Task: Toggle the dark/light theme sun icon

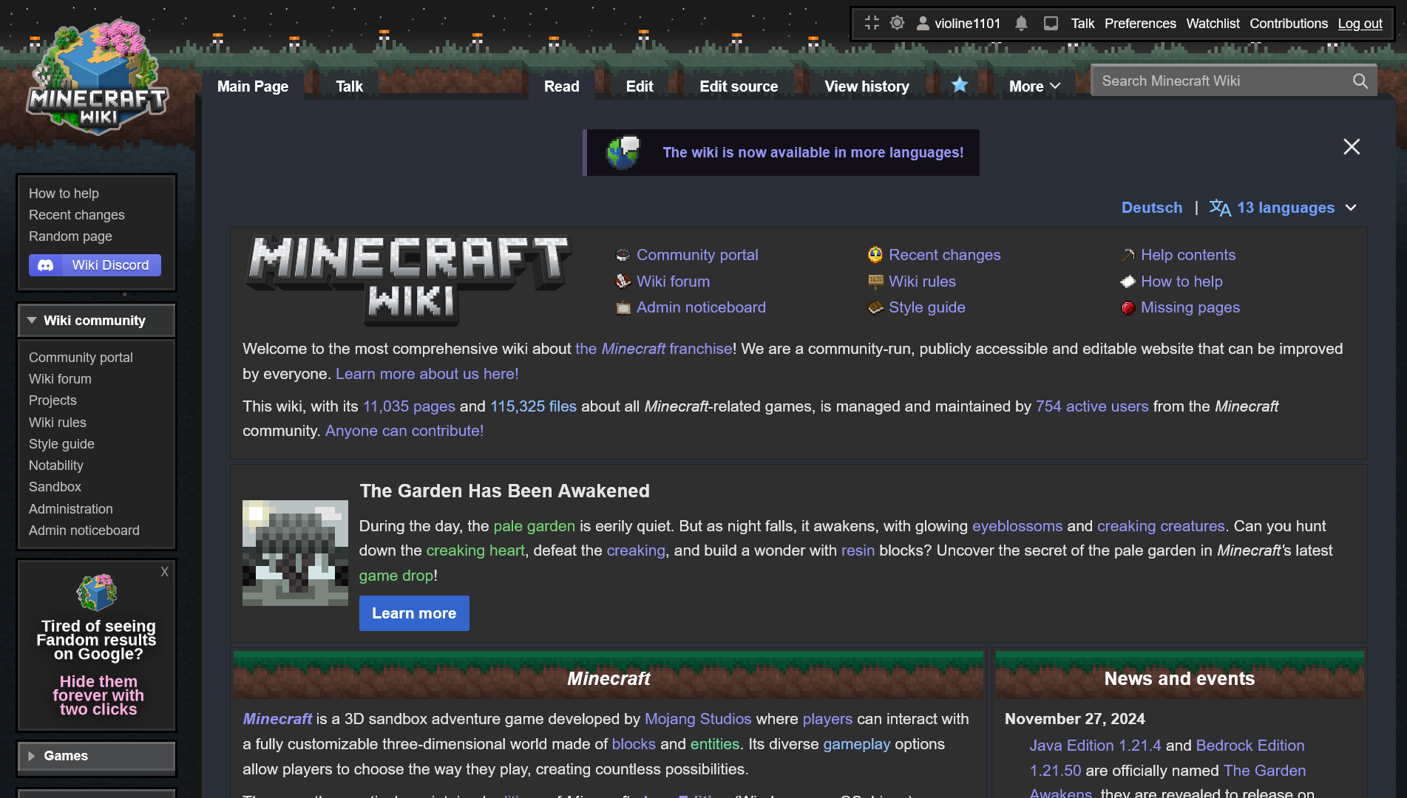Action: [x=897, y=23]
